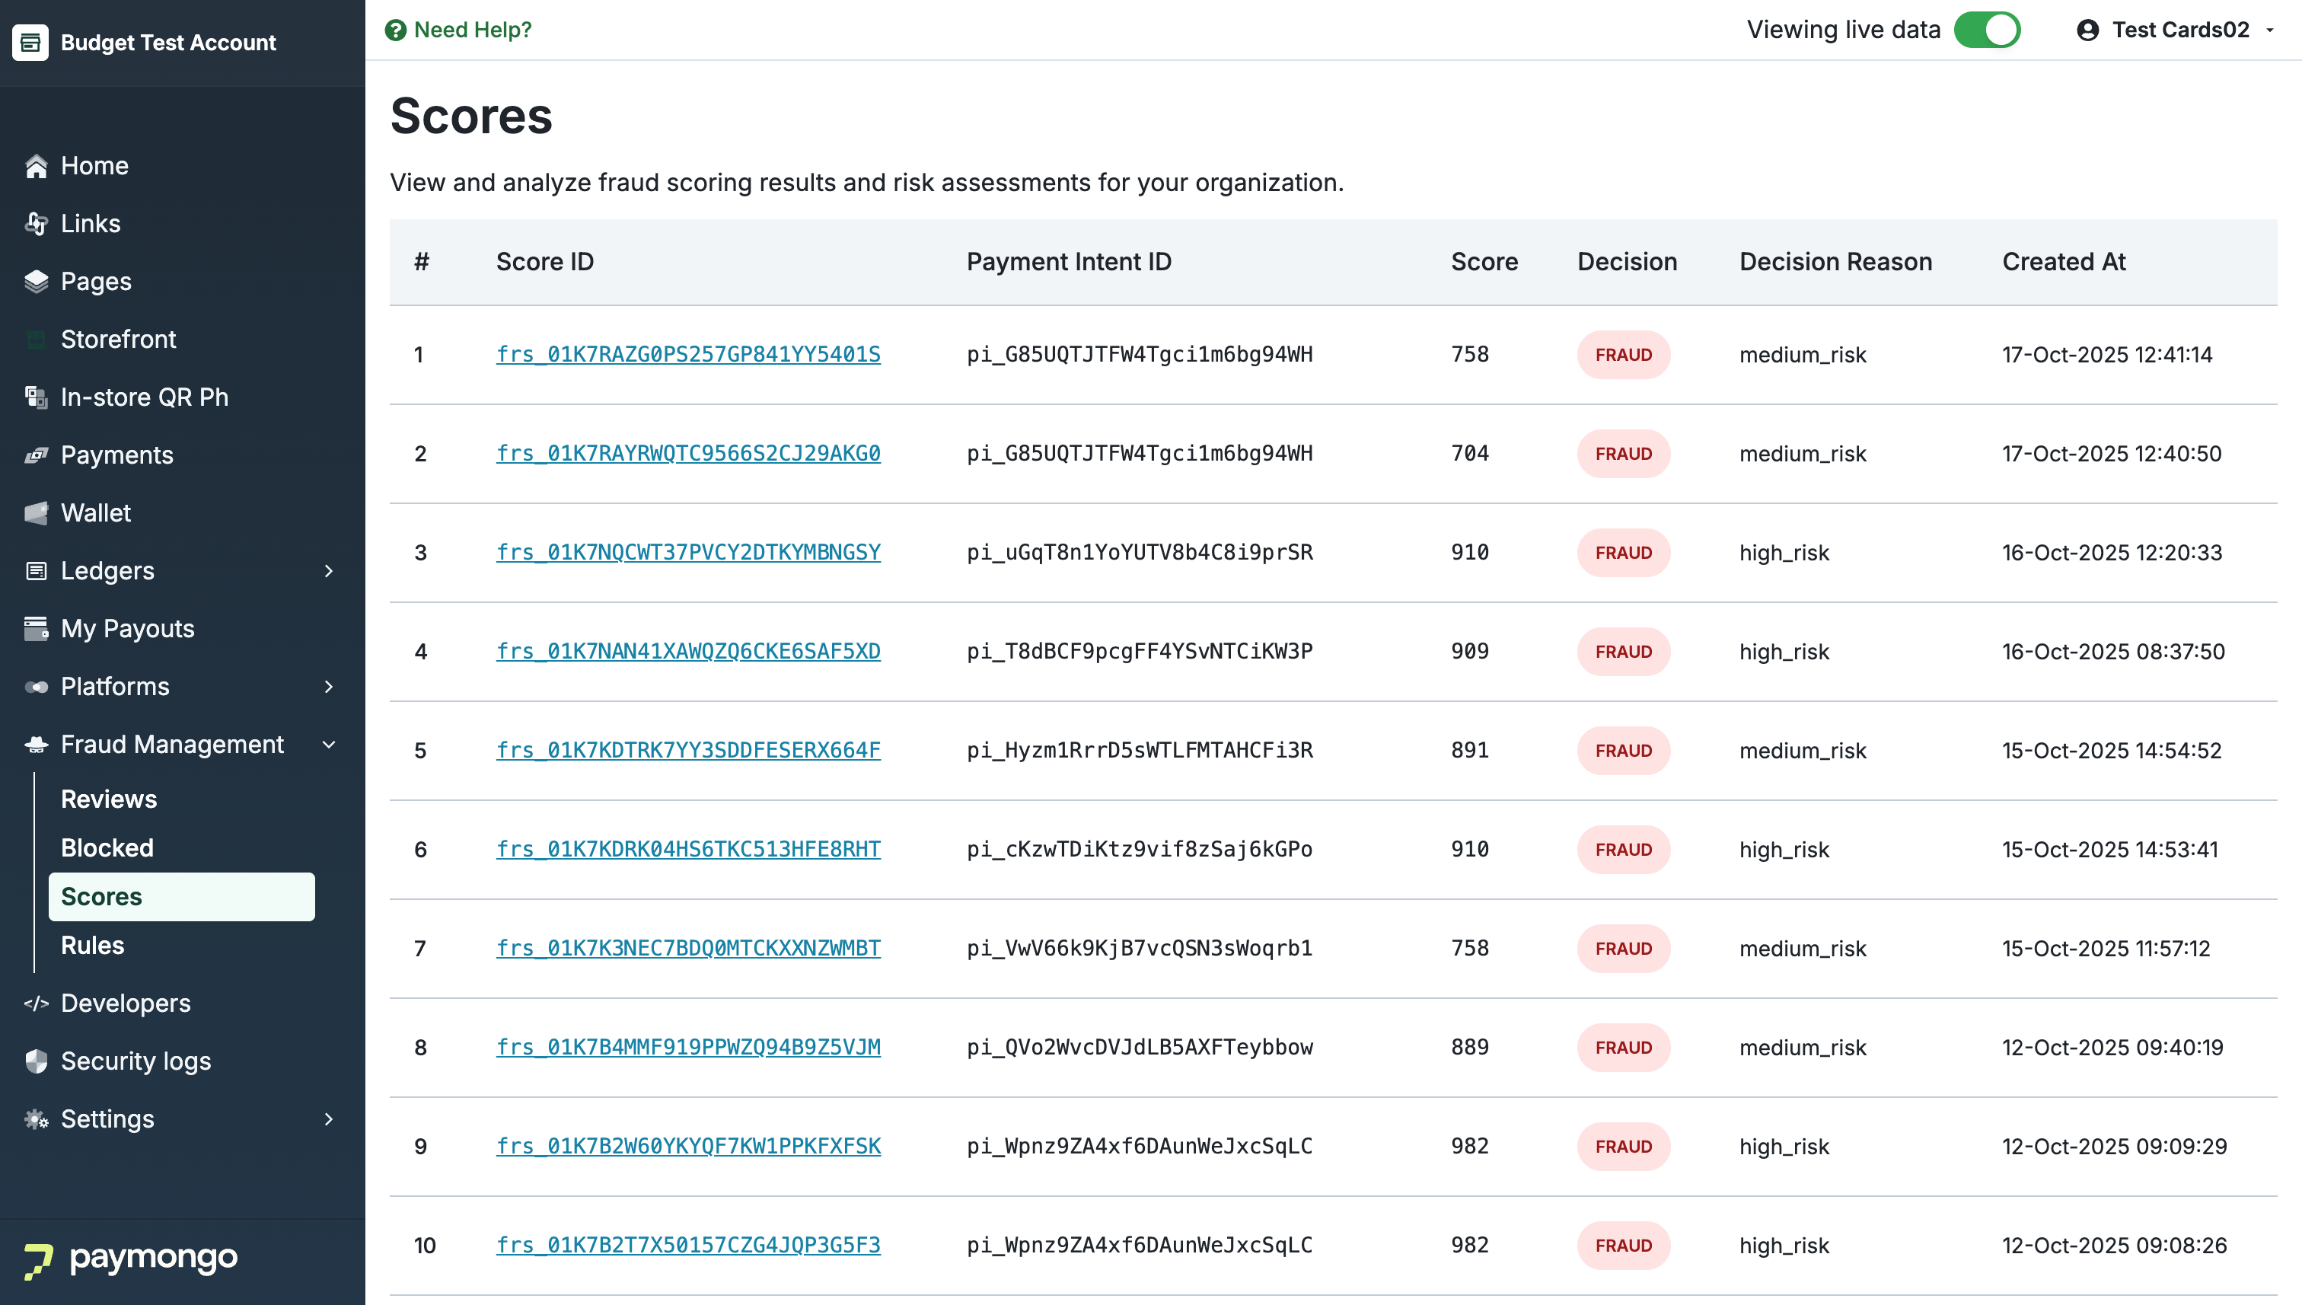Click the Home house icon in sidebar
The height and width of the screenshot is (1305, 2302).
(x=36, y=166)
